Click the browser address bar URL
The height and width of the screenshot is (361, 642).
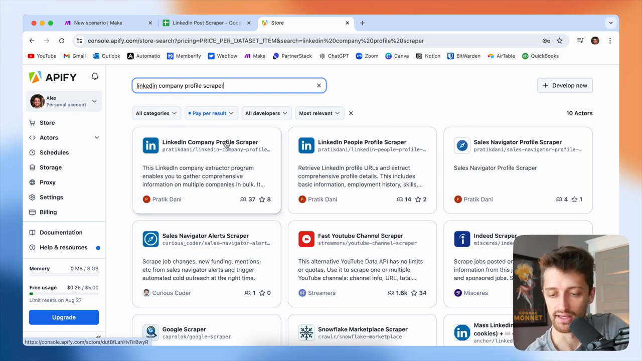pos(256,41)
